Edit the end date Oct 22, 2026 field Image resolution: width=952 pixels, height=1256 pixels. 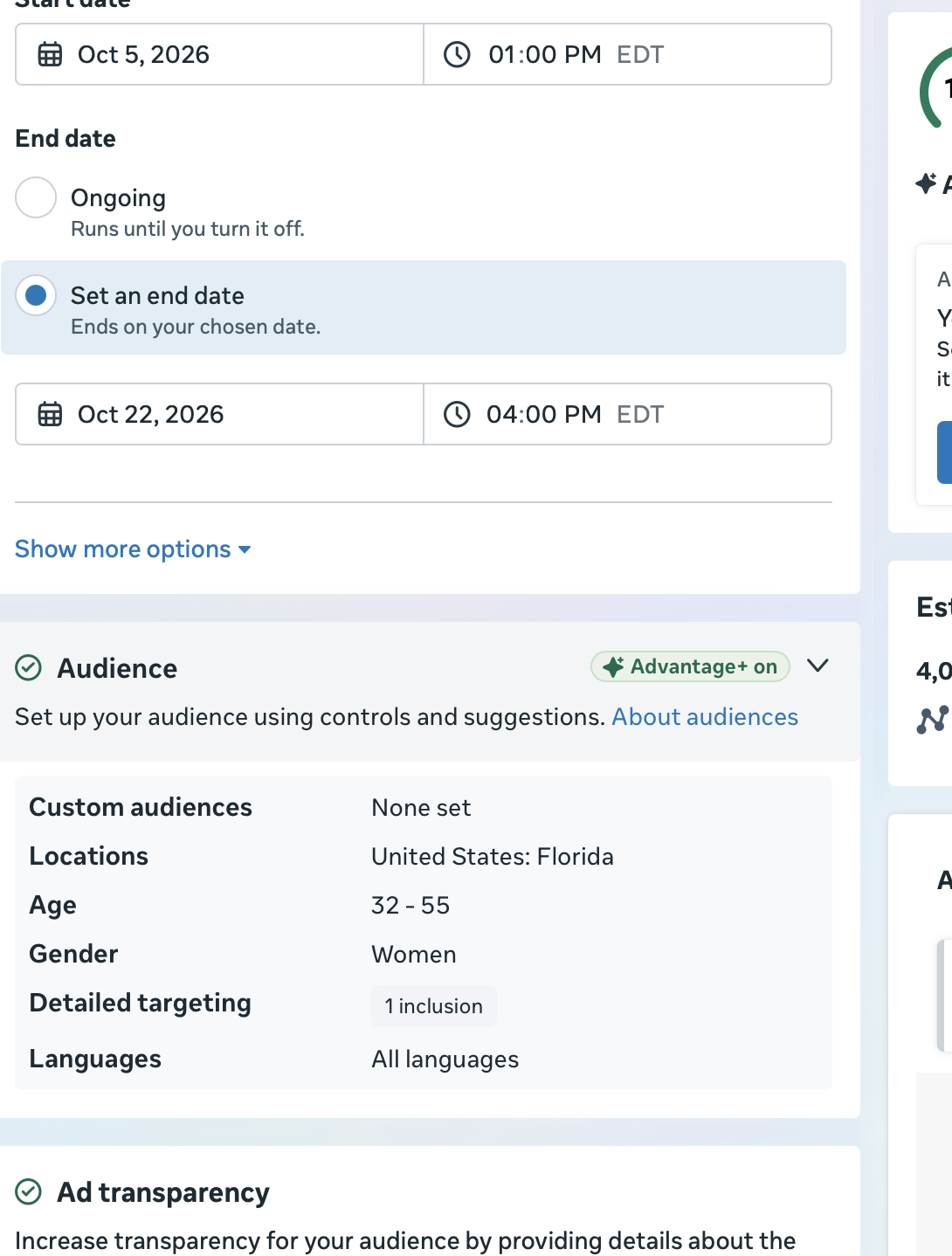219,414
